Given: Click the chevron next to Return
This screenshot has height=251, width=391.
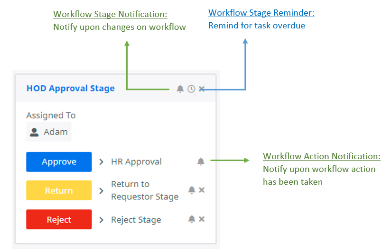Looking at the screenshot, I should click(101, 191).
